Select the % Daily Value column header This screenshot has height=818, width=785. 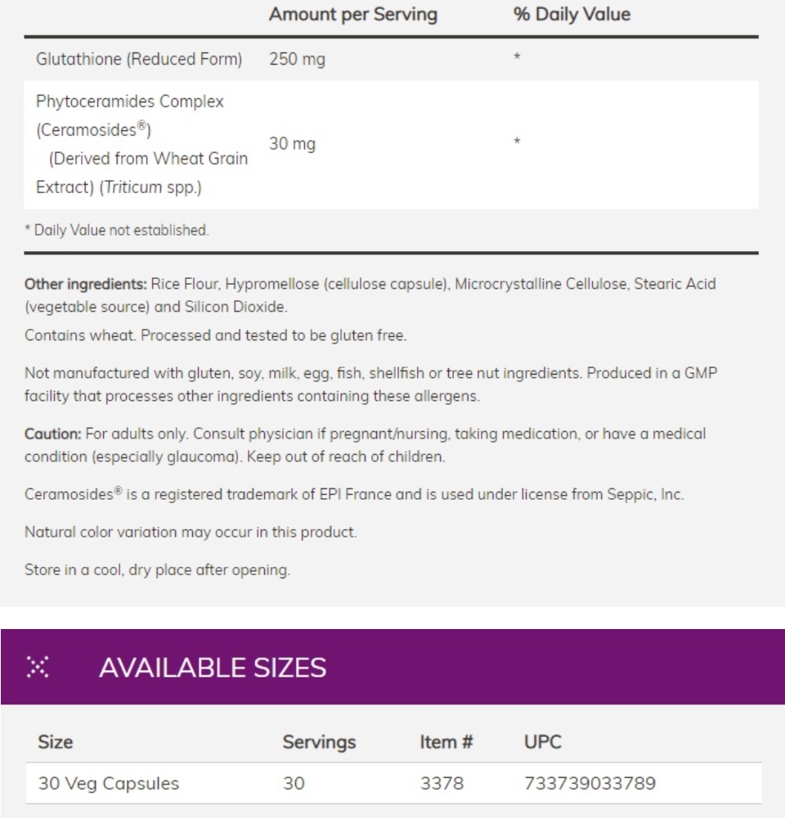click(x=572, y=14)
